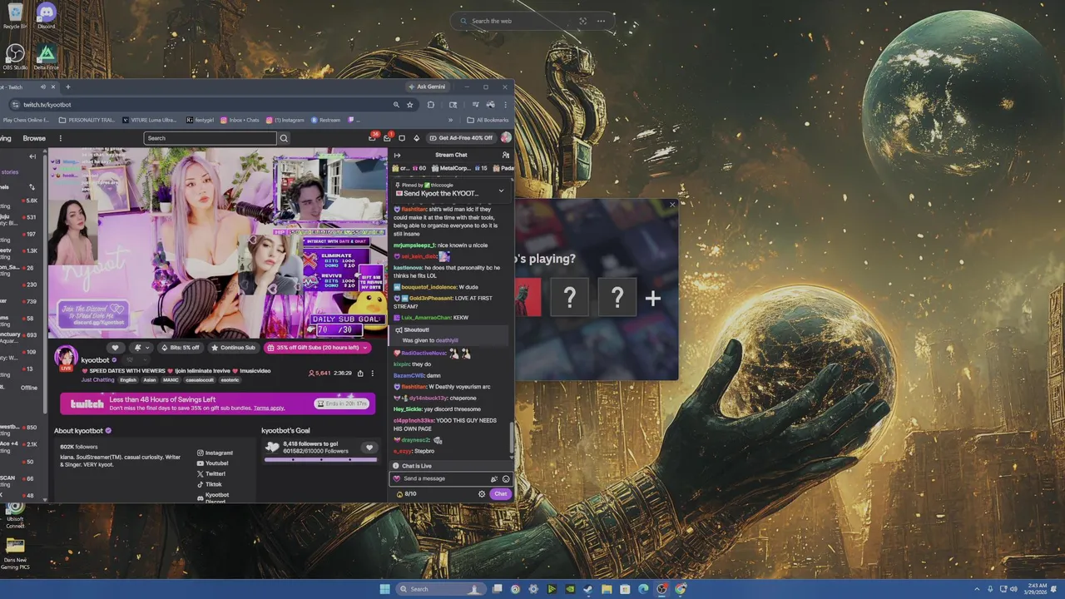Viewport: 1065px width, 599px height.
Task: Collapse Stream Chat panel arrow
Action: [x=397, y=155]
